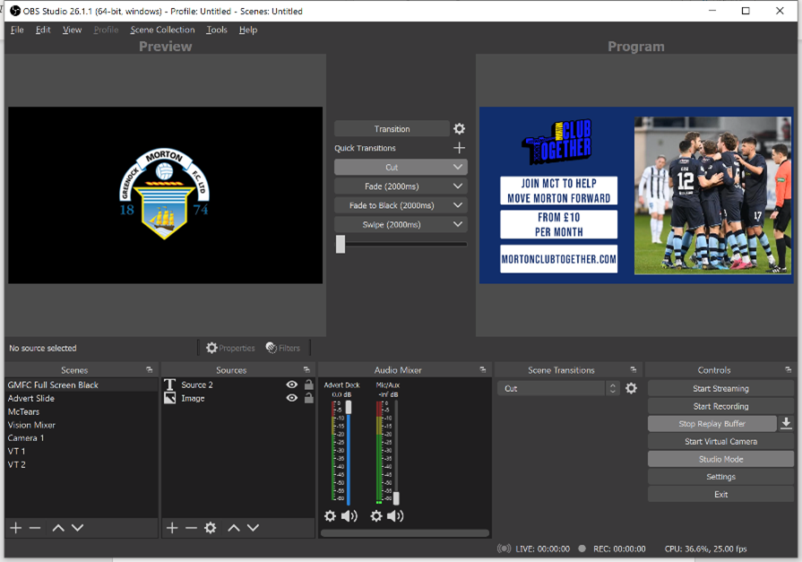Click Start Virtual Camera
The height and width of the screenshot is (562, 802).
pos(720,441)
